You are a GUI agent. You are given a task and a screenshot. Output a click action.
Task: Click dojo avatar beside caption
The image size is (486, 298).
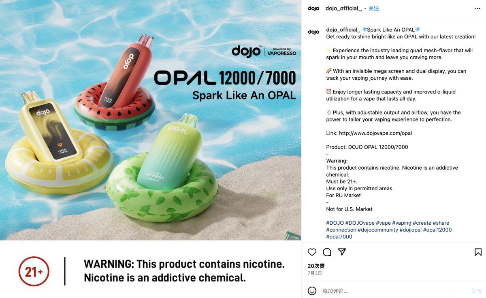(x=314, y=32)
